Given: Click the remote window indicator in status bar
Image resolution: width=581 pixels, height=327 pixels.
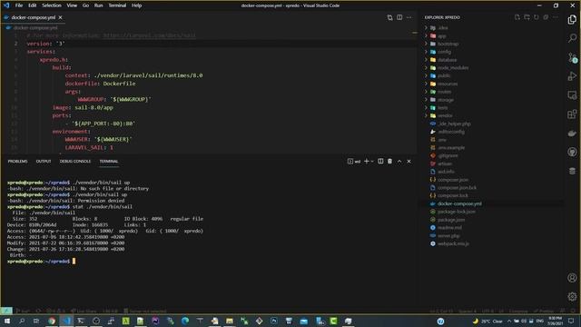Looking at the screenshot, I should pyautogui.click(x=6, y=311).
